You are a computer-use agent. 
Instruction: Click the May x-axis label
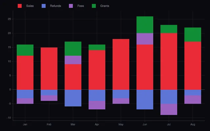121,124
